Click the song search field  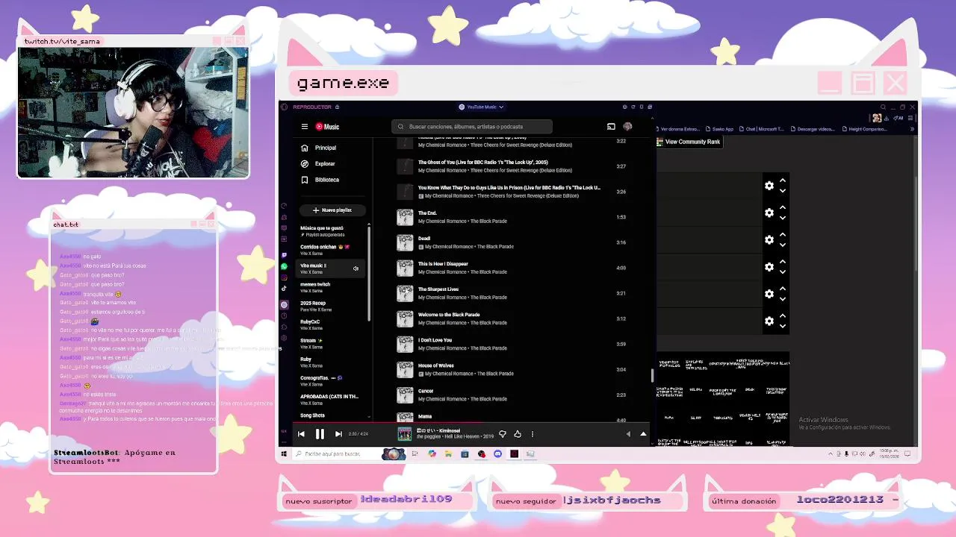coord(472,127)
